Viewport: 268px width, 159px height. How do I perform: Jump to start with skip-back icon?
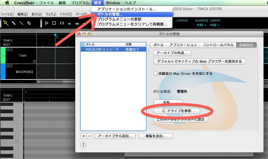pos(69,24)
